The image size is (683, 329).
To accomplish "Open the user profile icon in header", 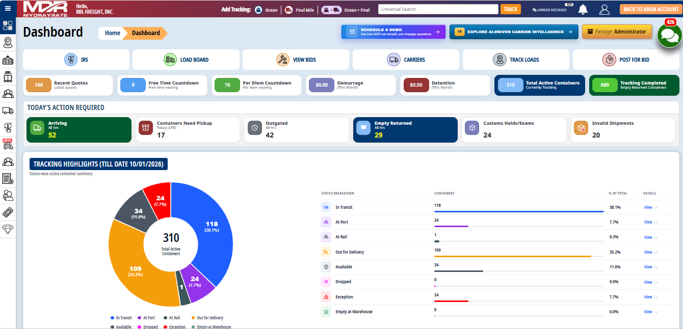I will coord(605,9).
